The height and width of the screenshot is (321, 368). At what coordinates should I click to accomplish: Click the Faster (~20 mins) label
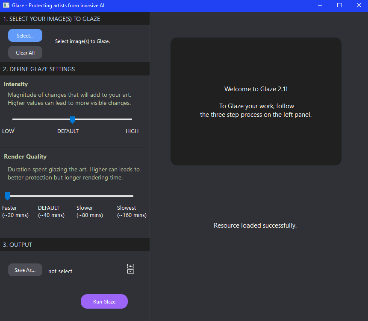click(15, 211)
